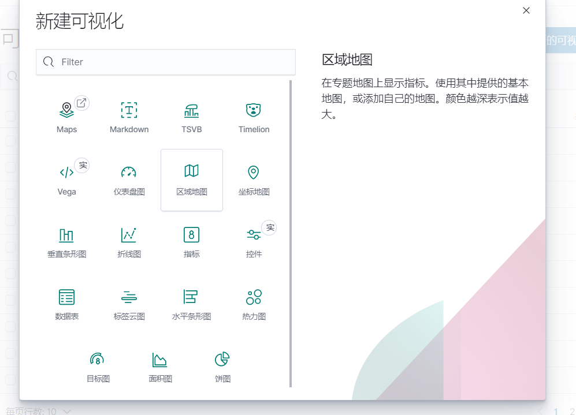Open the 指标 metric visualization
Viewport: 576px width, 415px height.
tap(191, 241)
